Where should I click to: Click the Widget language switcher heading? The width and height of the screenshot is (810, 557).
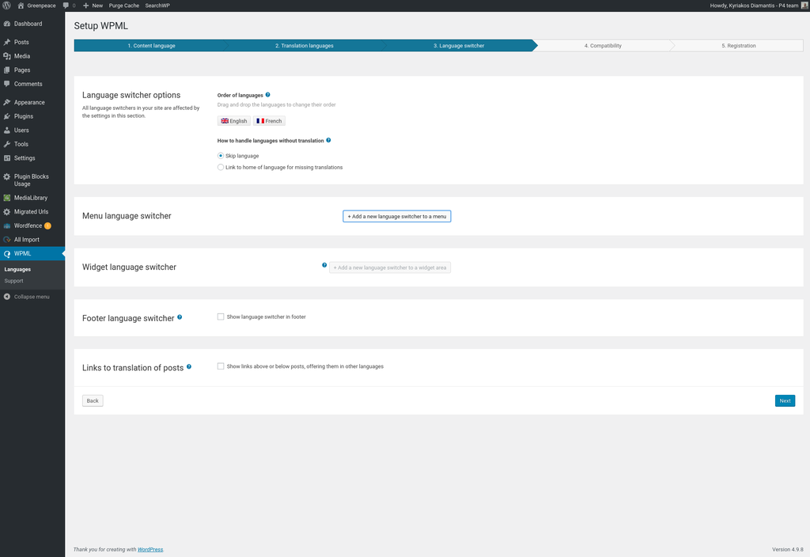[129, 267]
